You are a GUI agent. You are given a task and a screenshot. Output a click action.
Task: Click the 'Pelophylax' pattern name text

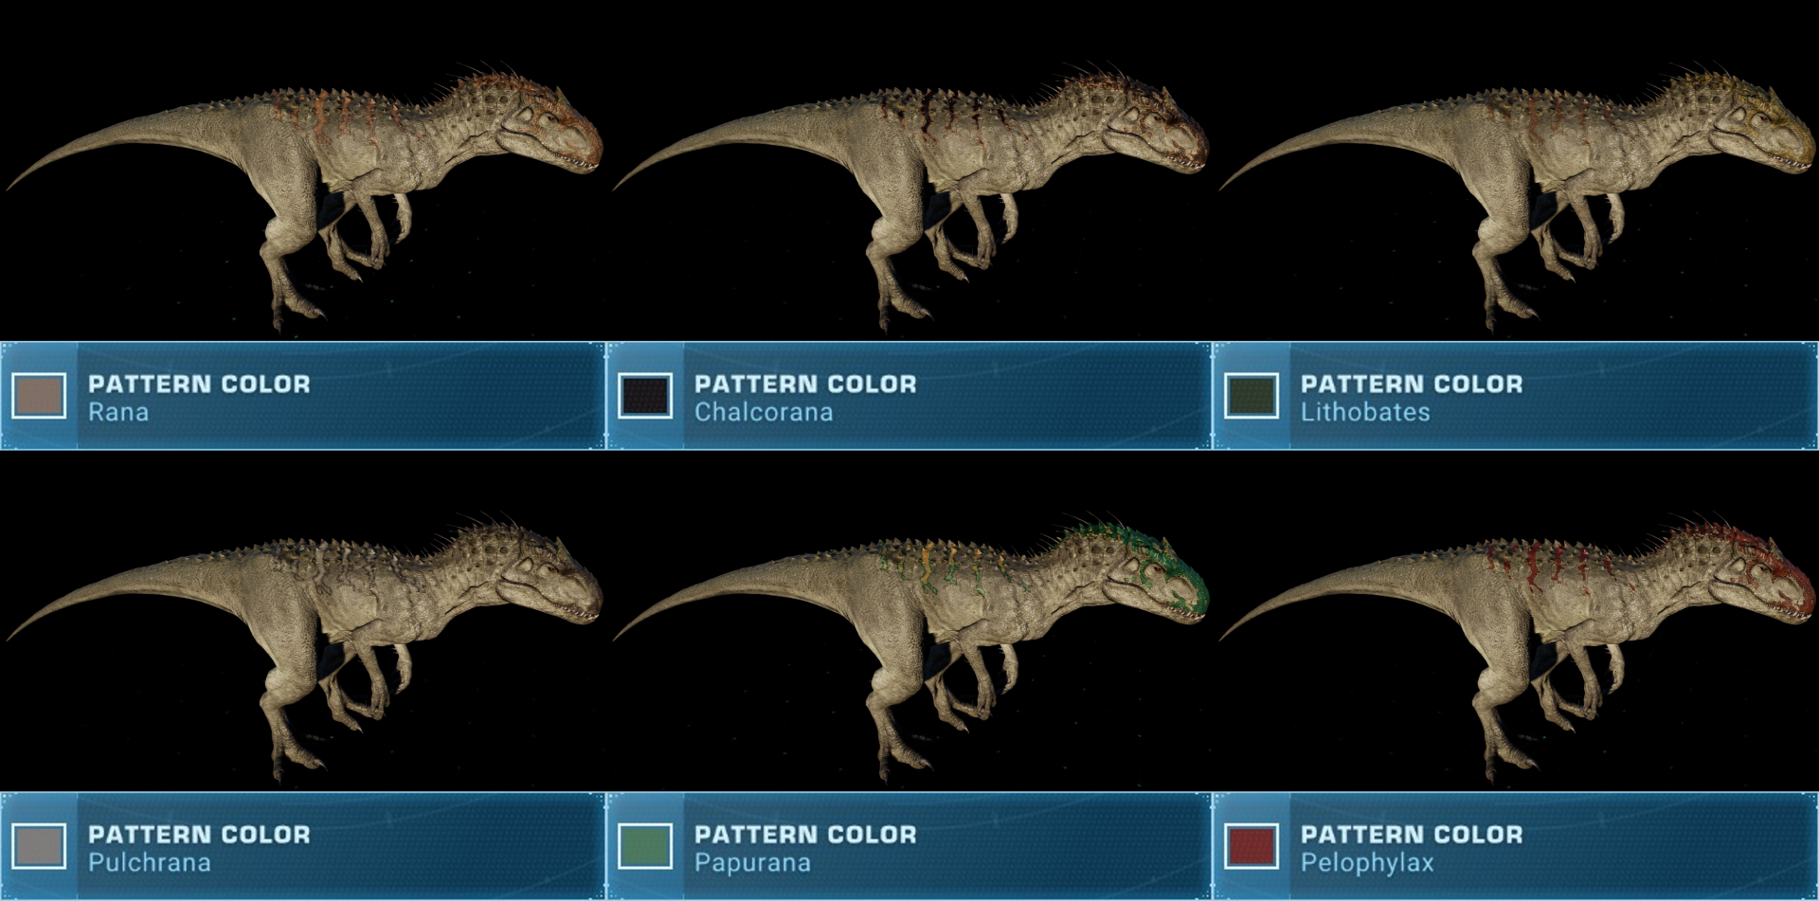pyautogui.click(x=1367, y=862)
